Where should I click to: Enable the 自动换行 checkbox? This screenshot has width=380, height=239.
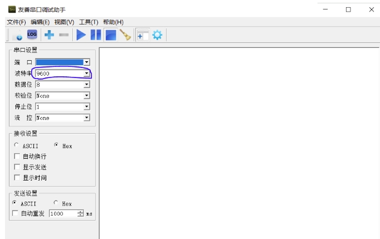17,156
